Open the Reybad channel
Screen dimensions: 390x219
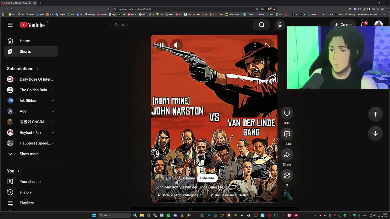(31, 133)
